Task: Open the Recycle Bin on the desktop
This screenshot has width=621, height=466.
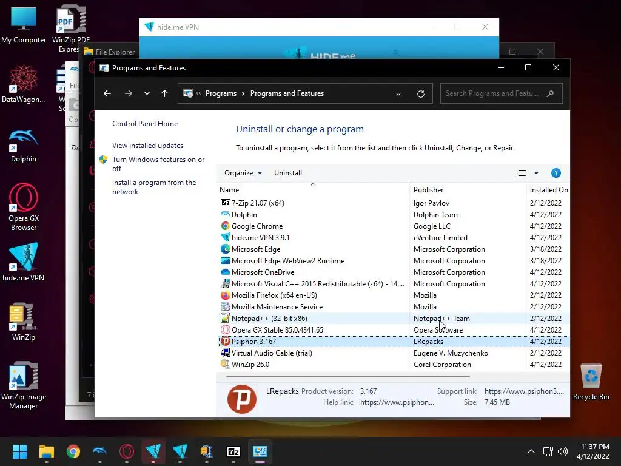Action: [x=591, y=382]
